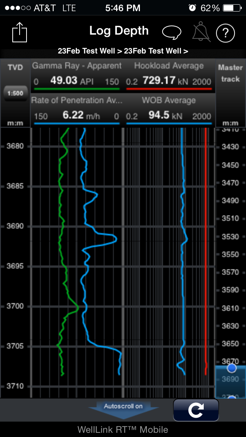246x437 pixels.
Task: Change the 1:500 depth scale button
Action: [15, 93]
